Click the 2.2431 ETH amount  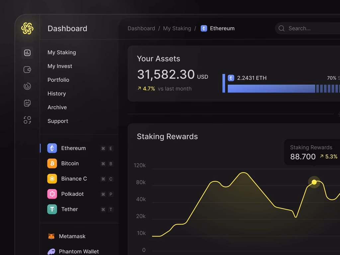coord(252,78)
